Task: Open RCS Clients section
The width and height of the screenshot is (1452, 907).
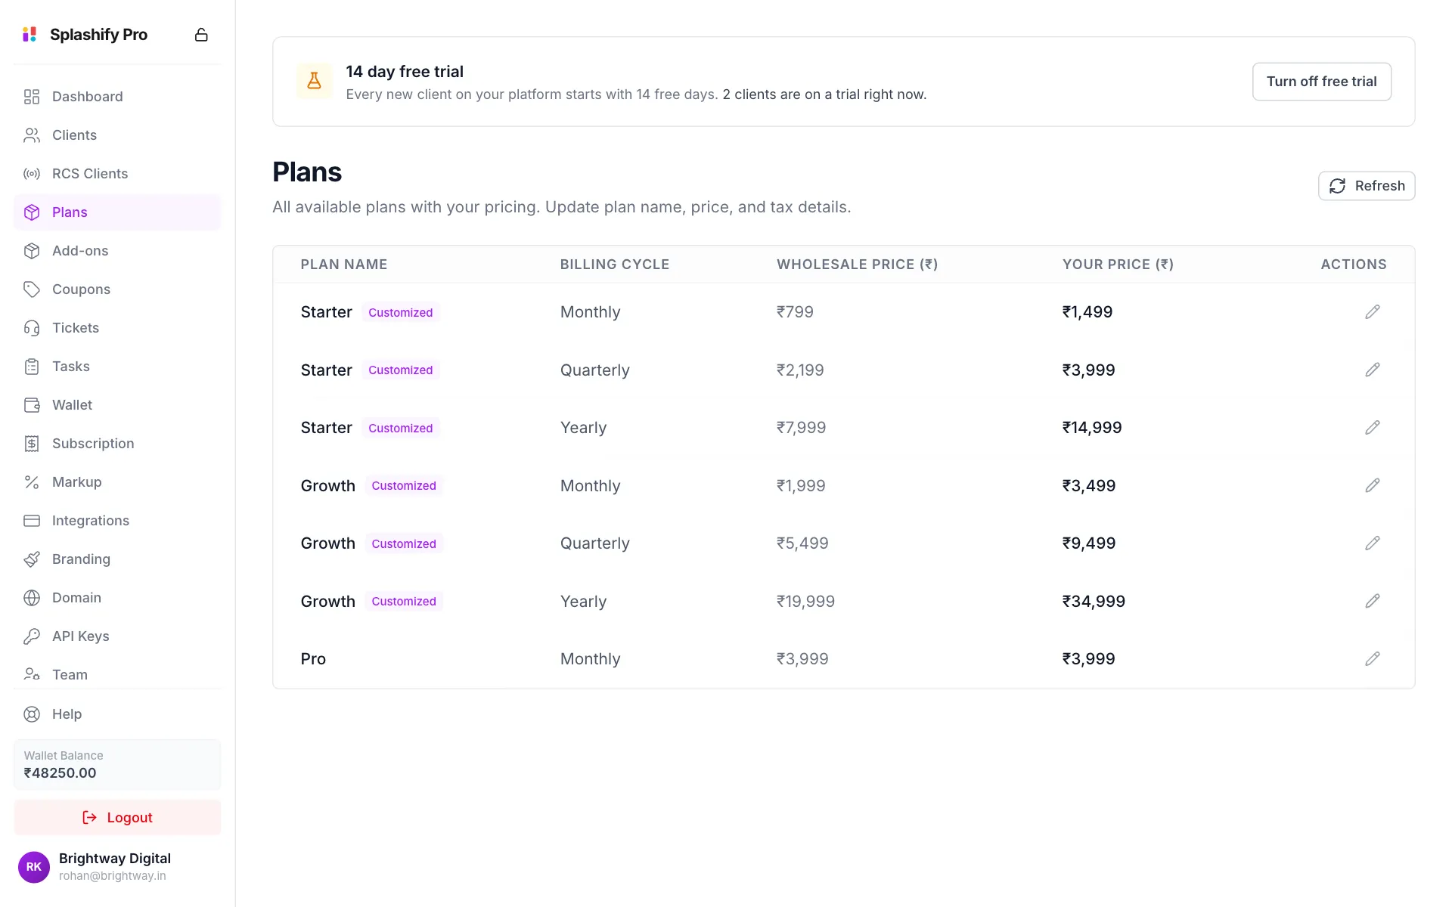Action: pos(117,174)
